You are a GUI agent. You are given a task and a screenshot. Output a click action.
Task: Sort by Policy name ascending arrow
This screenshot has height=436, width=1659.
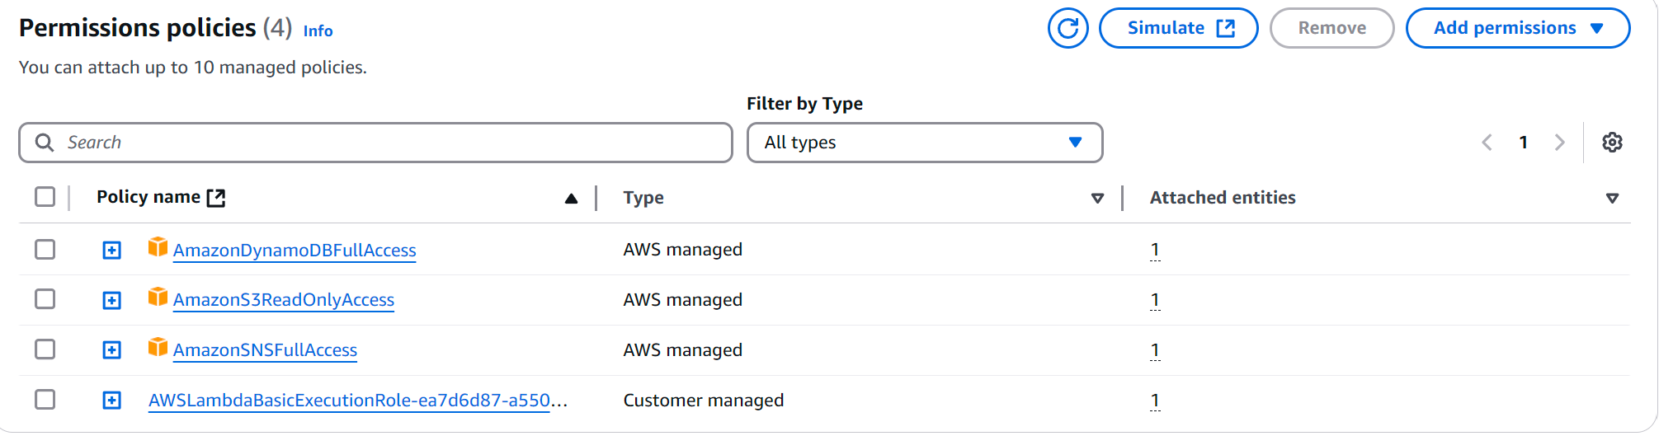tap(571, 199)
